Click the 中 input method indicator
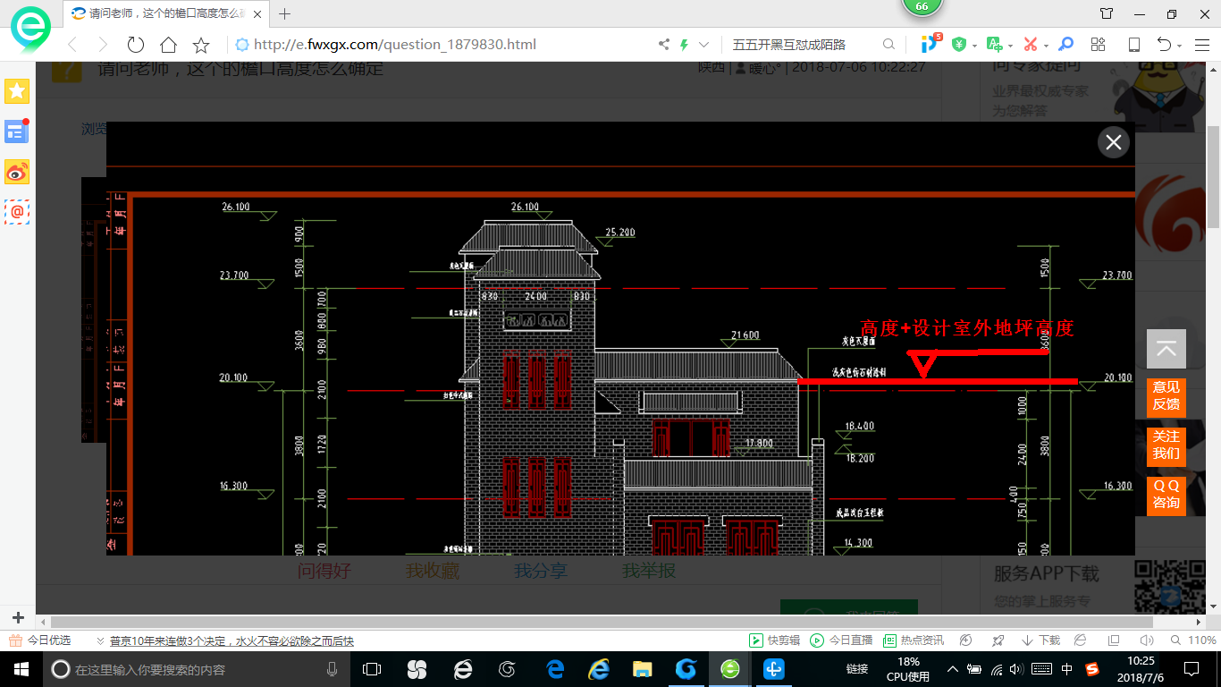Image resolution: width=1221 pixels, height=687 pixels. coord(1067,669)
